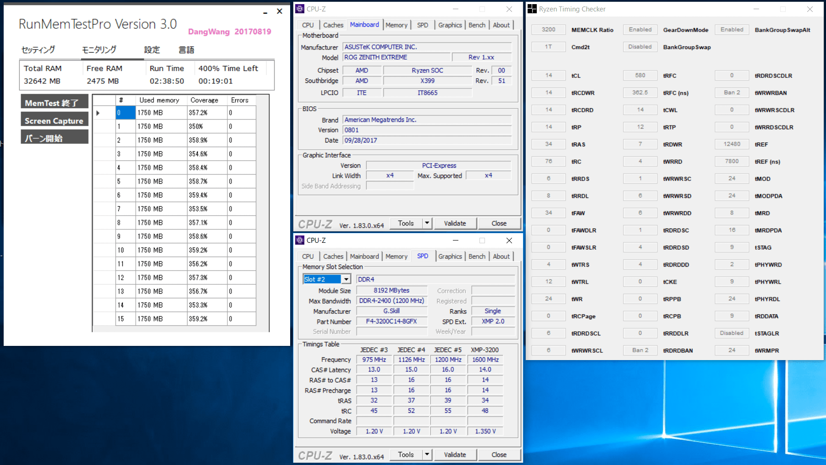
Task: Open Graphics tab in lower CPU-Z window
Action: [x=450, y=257]
